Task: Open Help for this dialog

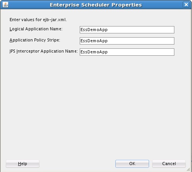Action: [23, 164]
